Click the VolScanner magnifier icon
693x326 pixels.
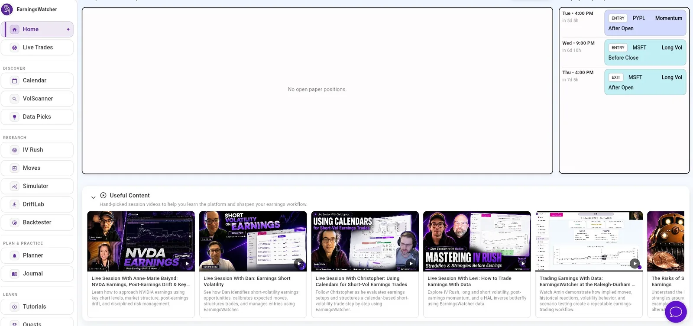click(x=15, y=99)
